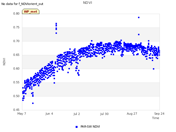Image resolution: width=176 pixels, height=132 pixels.
Task: Click the 0.70 y-axis tick label
Action: click(16, 41)
